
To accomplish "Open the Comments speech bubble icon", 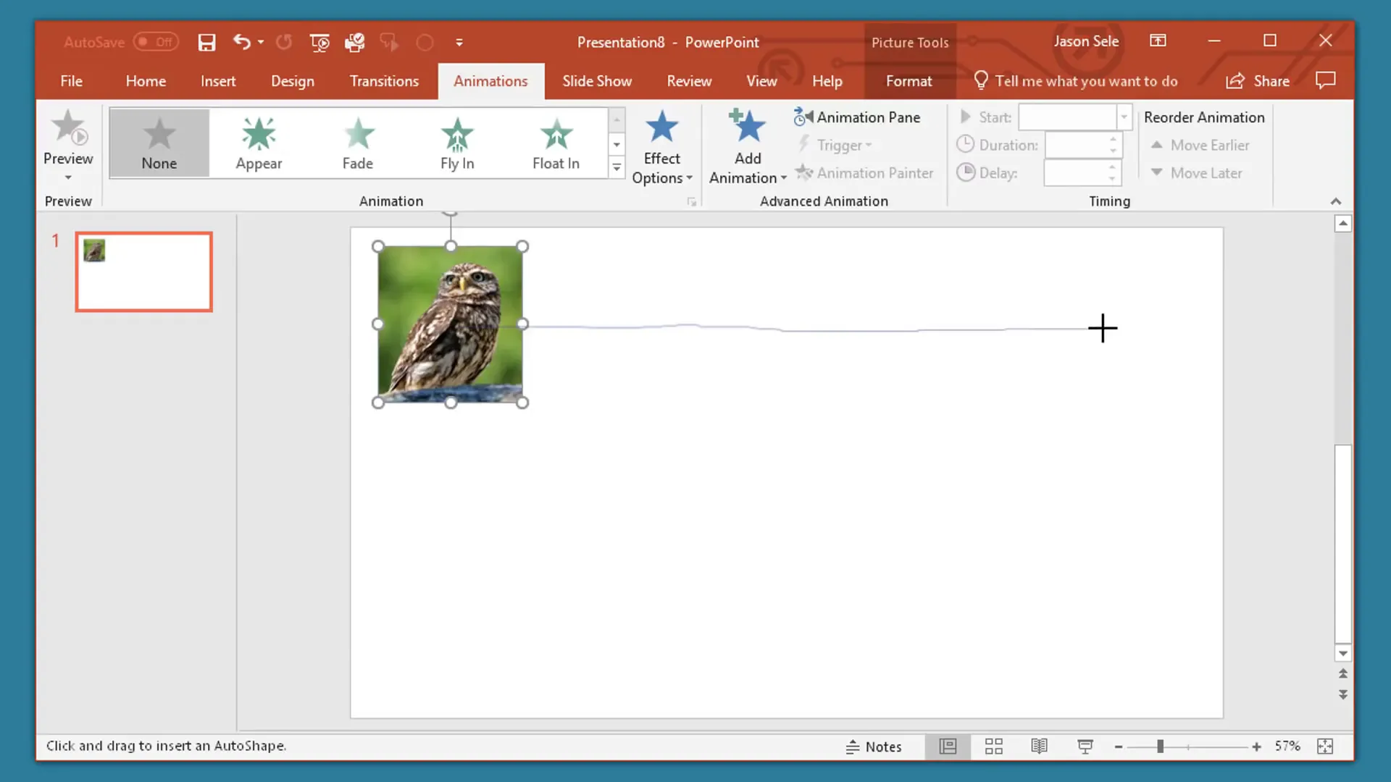I will 1325,80.
